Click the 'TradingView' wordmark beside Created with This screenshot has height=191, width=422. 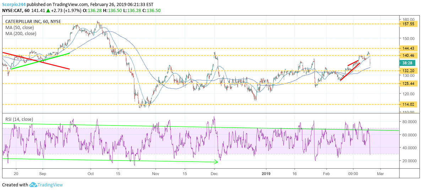pyautogui.click(x=50, y=185)
